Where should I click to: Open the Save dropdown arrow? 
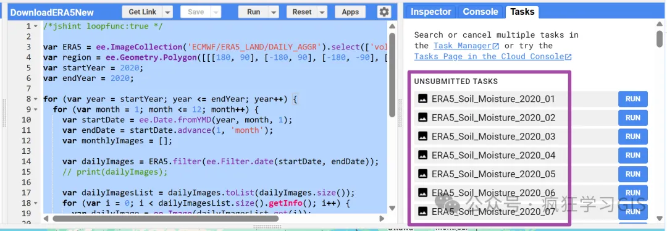(x=216, y=12)
